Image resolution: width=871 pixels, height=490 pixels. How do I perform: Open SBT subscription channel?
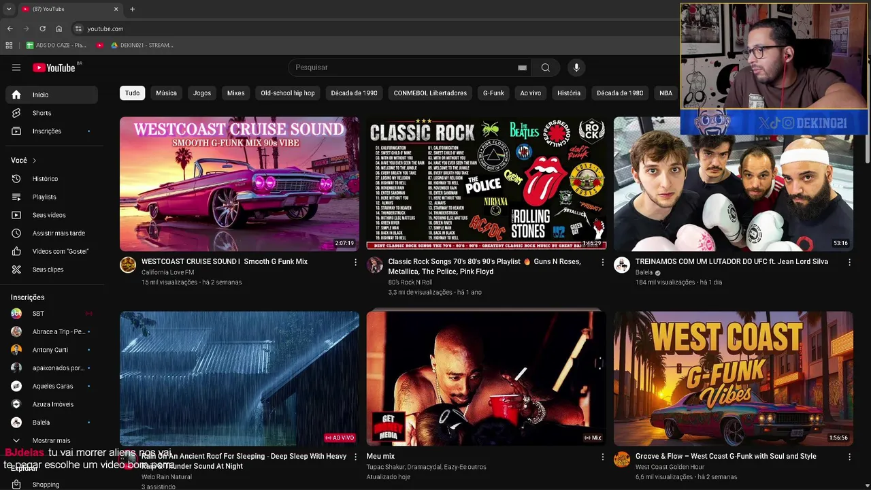(x=52, y=313)
